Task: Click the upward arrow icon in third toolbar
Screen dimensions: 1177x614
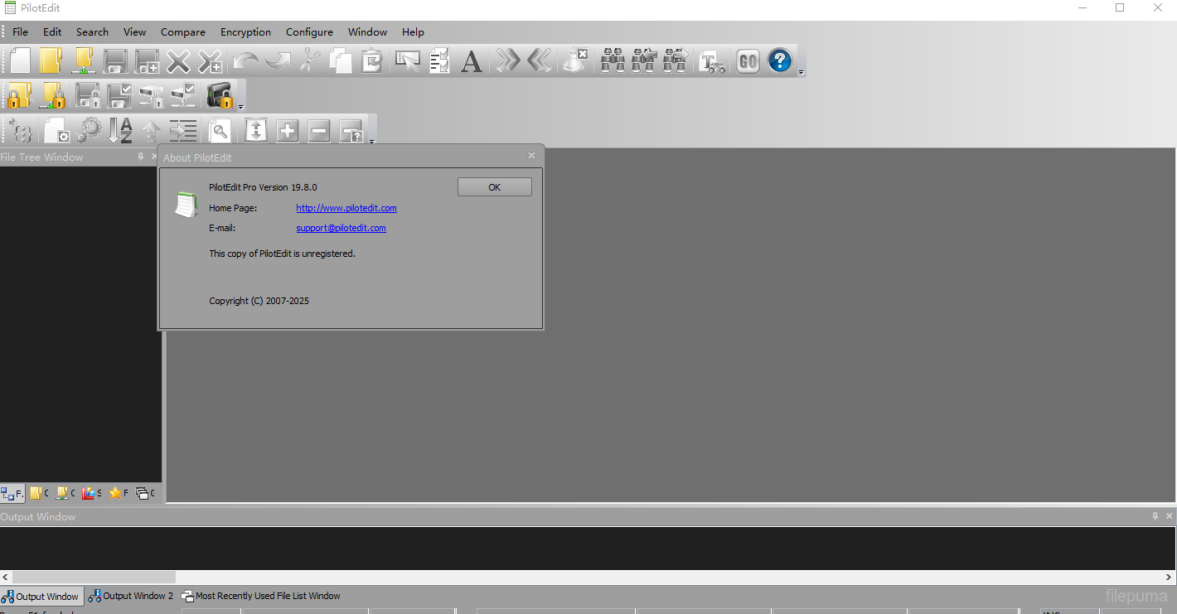Action: (151, 130)
